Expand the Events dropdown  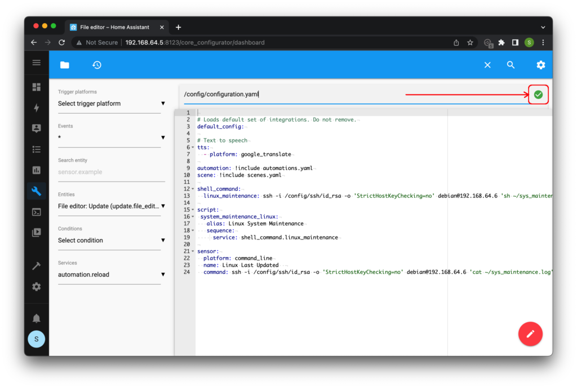[x=112, y=138]
